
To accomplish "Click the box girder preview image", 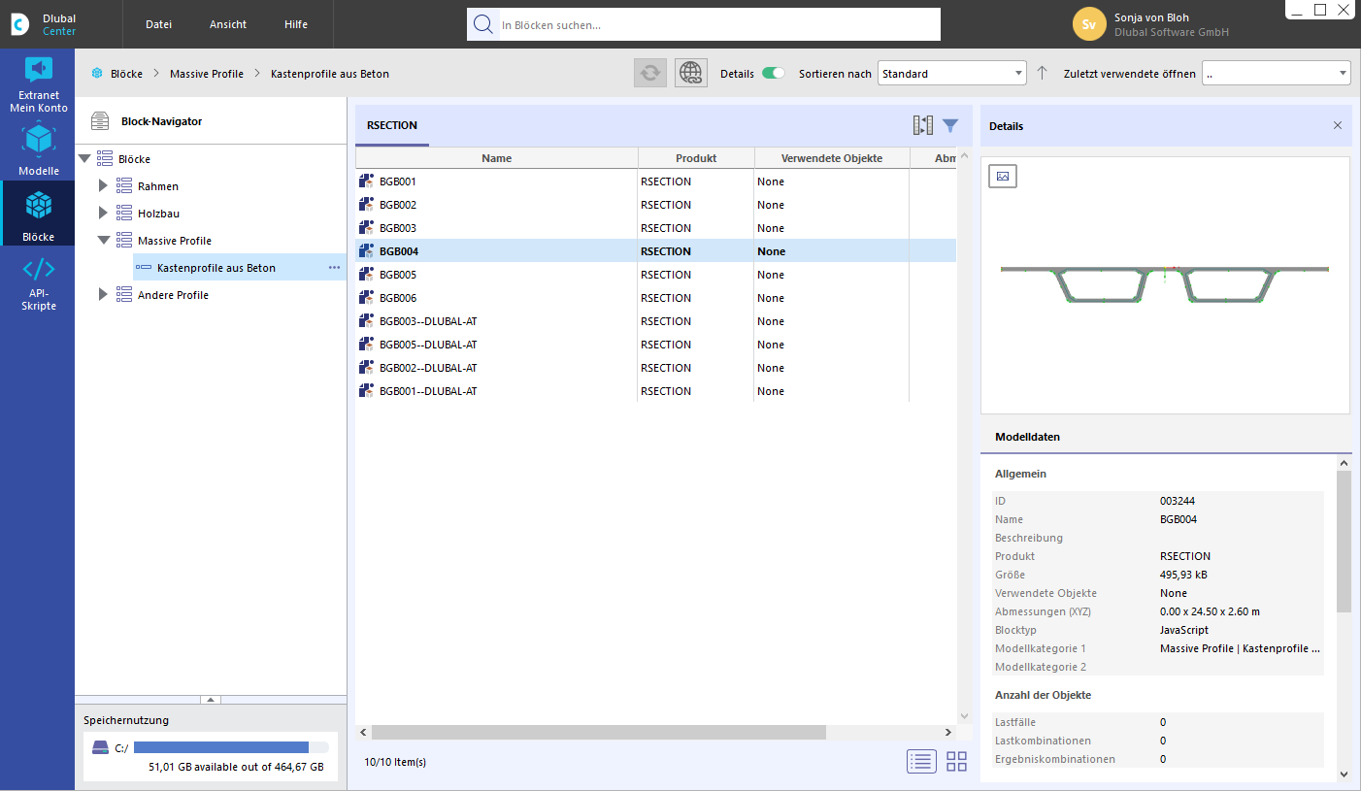I will pyautogui.click(x=1165, y=283).
